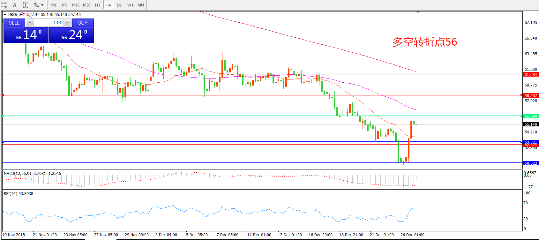Collapse one-click trading panel triangle near UKOil
Viewport: 539px width, 240px height.
point(5,14)
